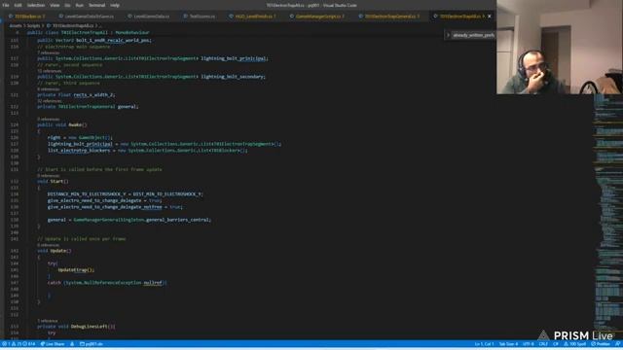Click the webcam video thumbnail

tap(560, 47)
